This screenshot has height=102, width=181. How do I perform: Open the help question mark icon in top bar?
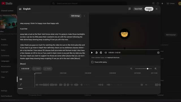click(x=158, y=3)
